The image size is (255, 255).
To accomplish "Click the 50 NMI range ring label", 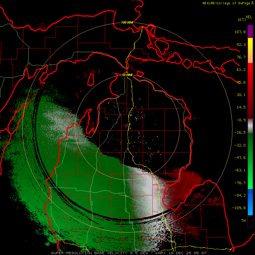I will 127,75.
